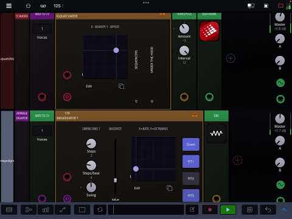Select the top MIDI to CV module header

[x=42, y=16]
